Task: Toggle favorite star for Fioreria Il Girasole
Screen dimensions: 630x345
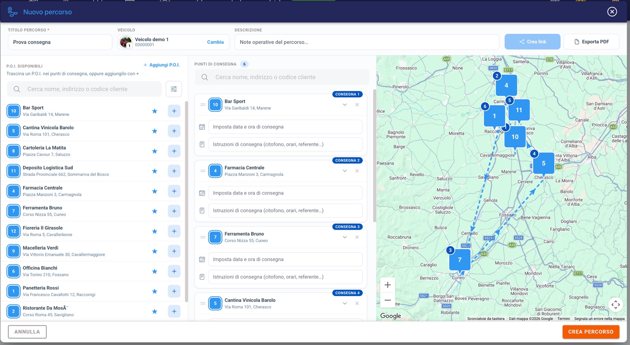Action: click(155, 231)
